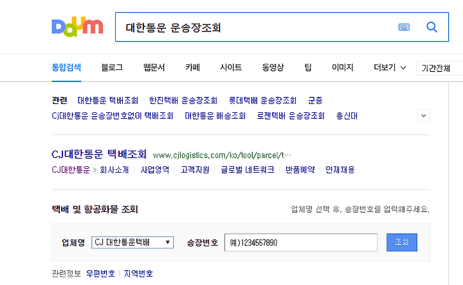Viewport: 463px width, 285px height.
Task: Open the 웹문서 tab
Action: 154,67
